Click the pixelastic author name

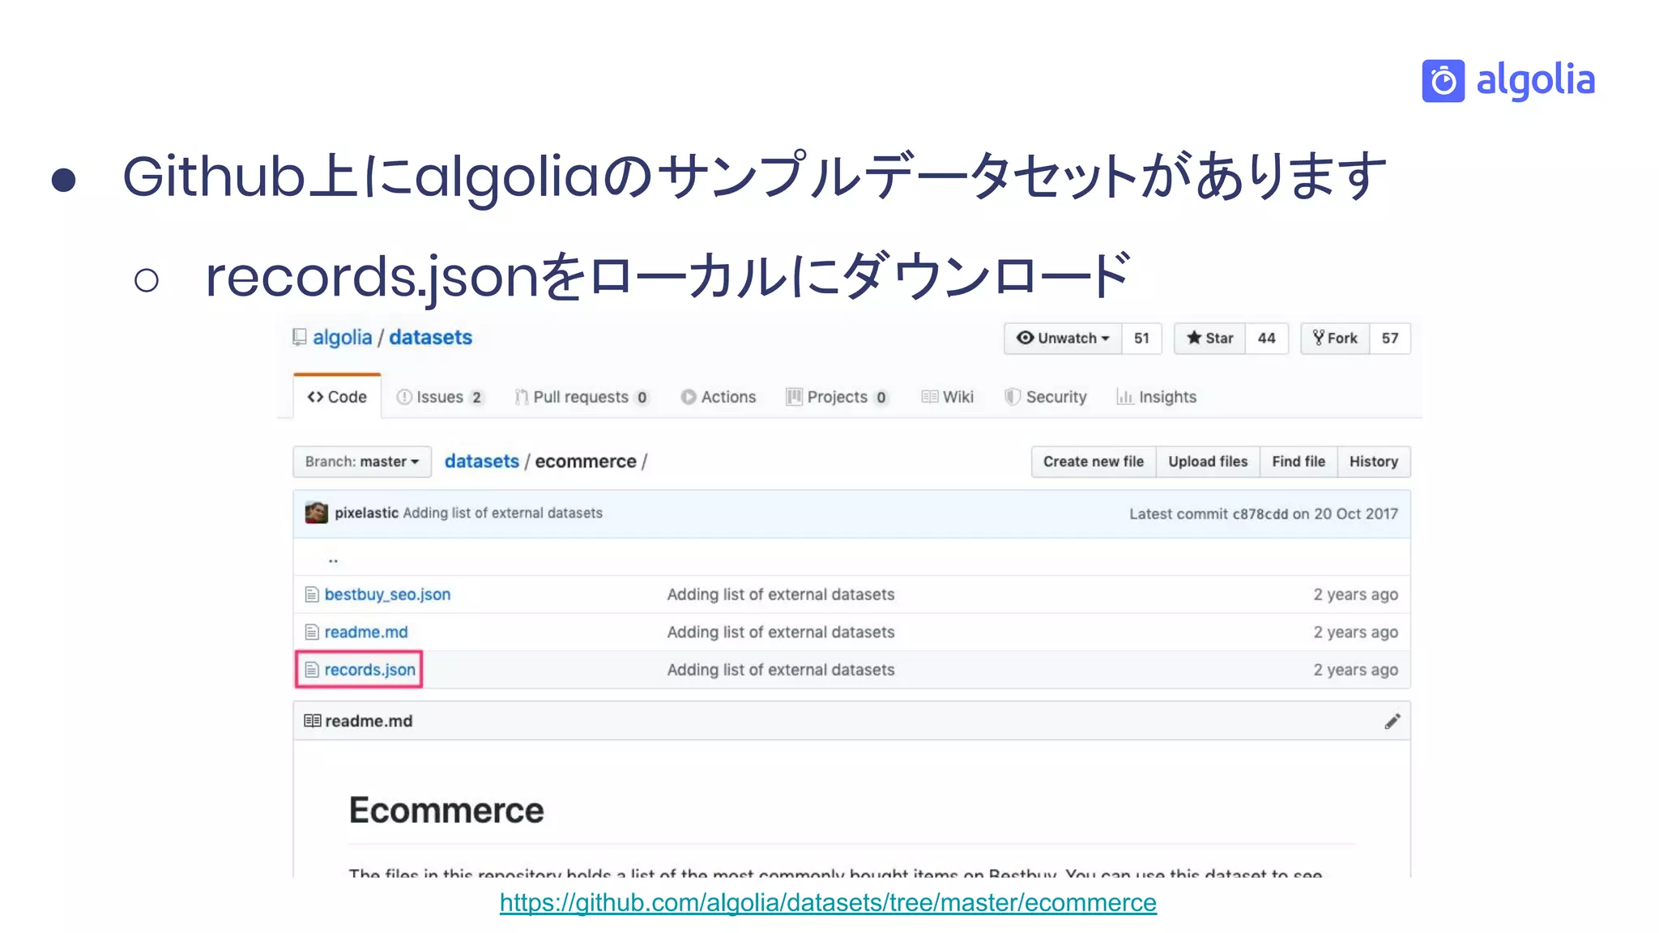(x=366, y=513)
